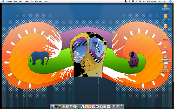Launch VLC traffic cone in Dock

(x=64, y=106)
